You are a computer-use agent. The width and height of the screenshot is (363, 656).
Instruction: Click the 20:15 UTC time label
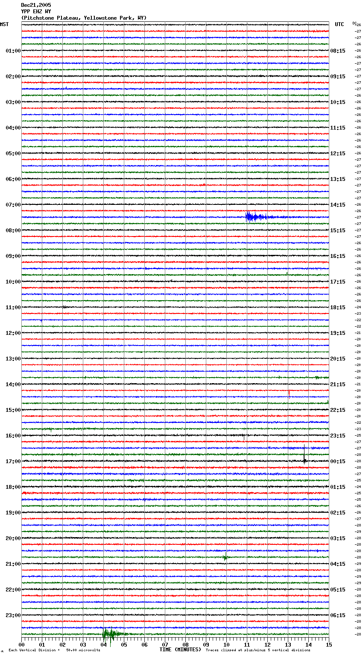pos(338,359)
